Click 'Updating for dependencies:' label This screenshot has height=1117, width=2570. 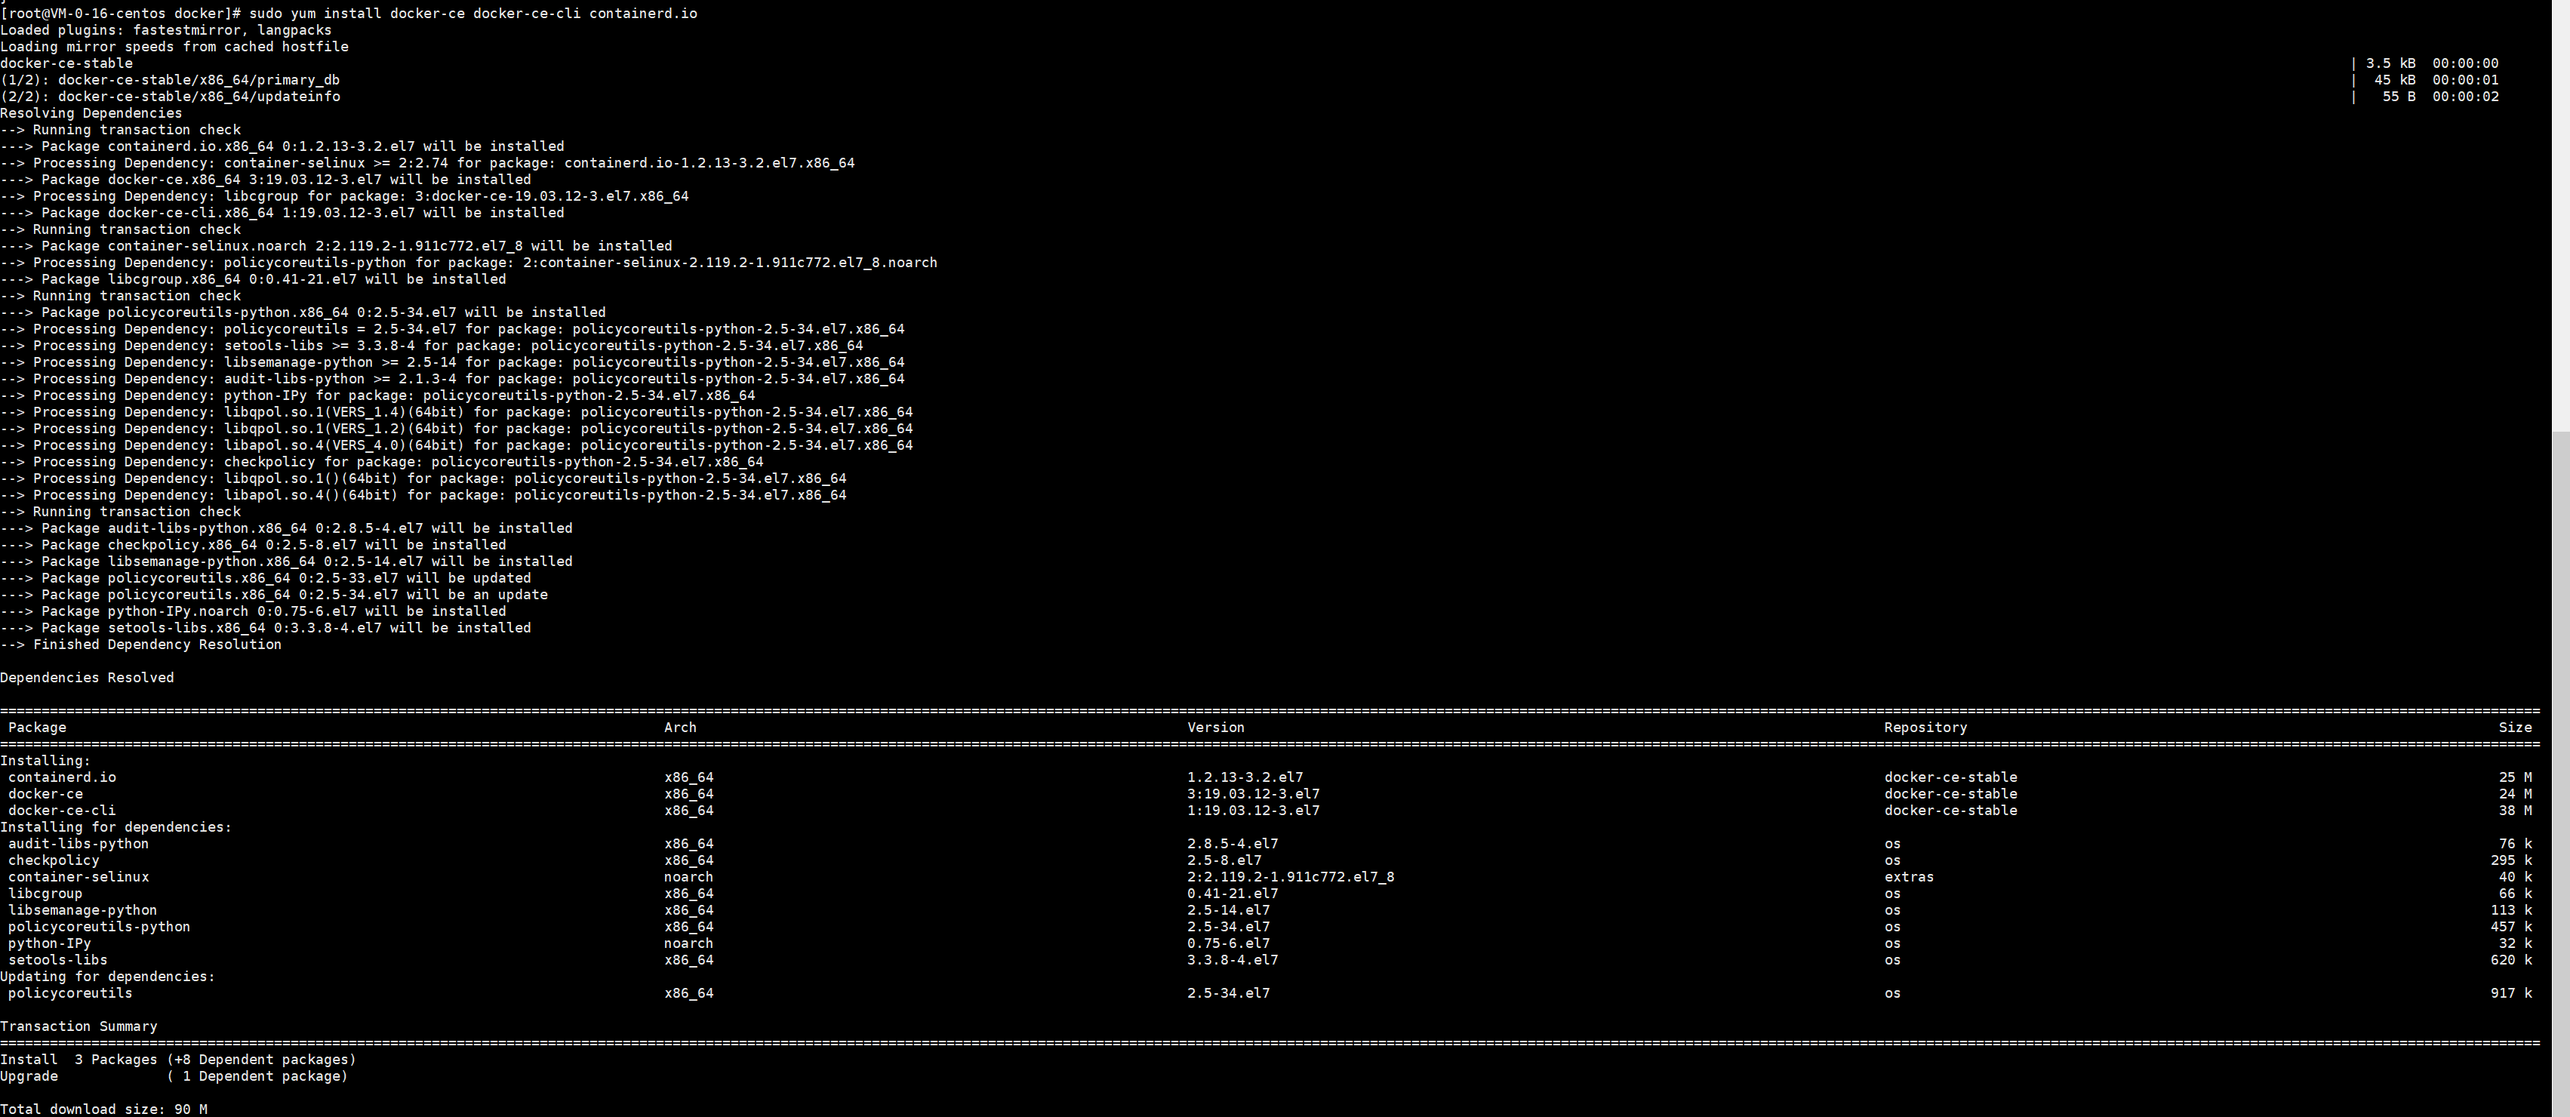coord(108,977)
